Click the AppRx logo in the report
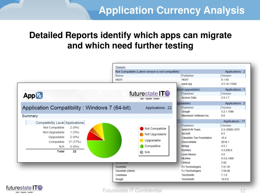The width and height of the screenshot is (260, 195). 33,95
